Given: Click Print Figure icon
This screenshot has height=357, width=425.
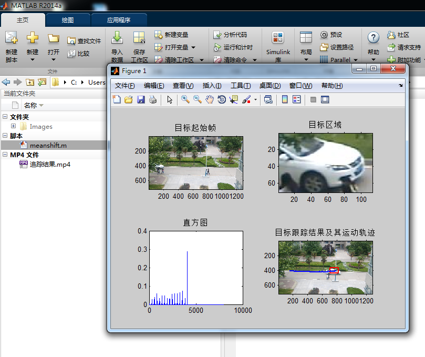Looking at the screenshot, I should (x=152, y=99).
